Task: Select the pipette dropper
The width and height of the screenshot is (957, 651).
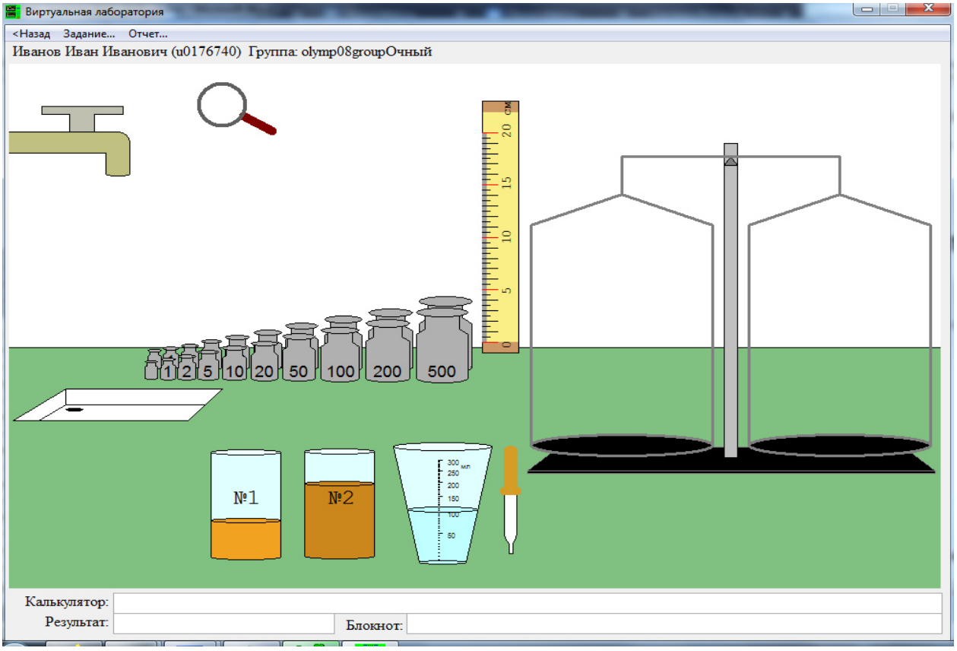Action: click(x=510, y=500)
